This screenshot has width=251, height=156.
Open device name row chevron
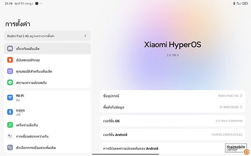241,96
